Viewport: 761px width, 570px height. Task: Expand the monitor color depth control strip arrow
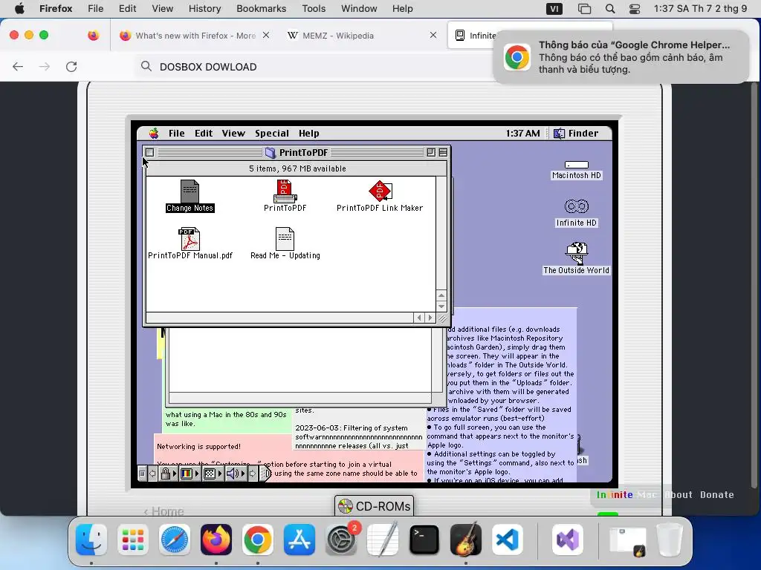(197, 474)
